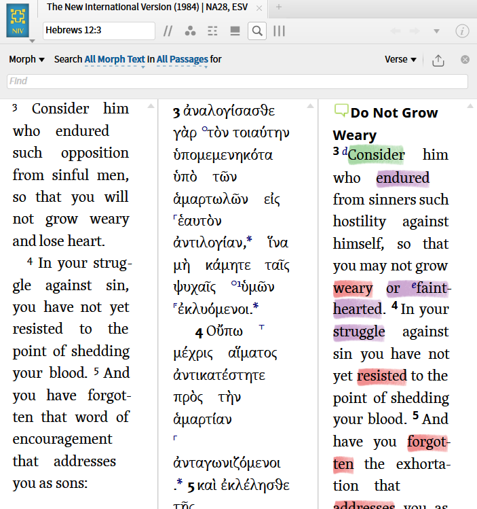477x509 pixels.
Task: Toggle visual filters three-dots icon
Action: coord(190,31)
